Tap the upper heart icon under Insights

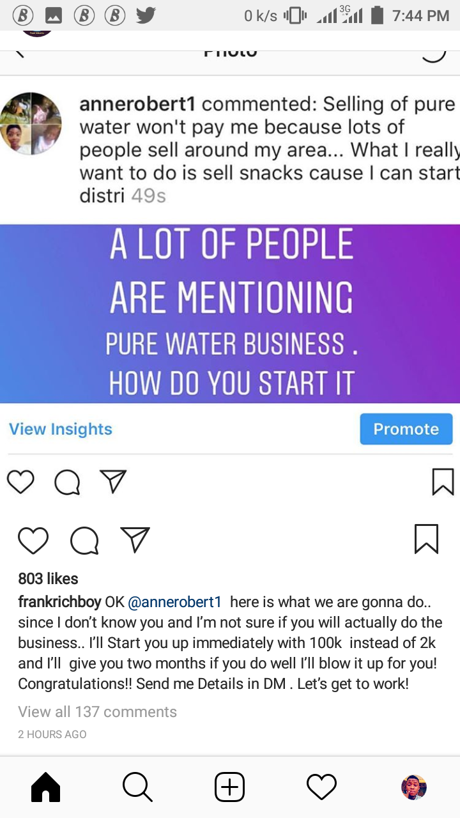(x=20, y=482)
